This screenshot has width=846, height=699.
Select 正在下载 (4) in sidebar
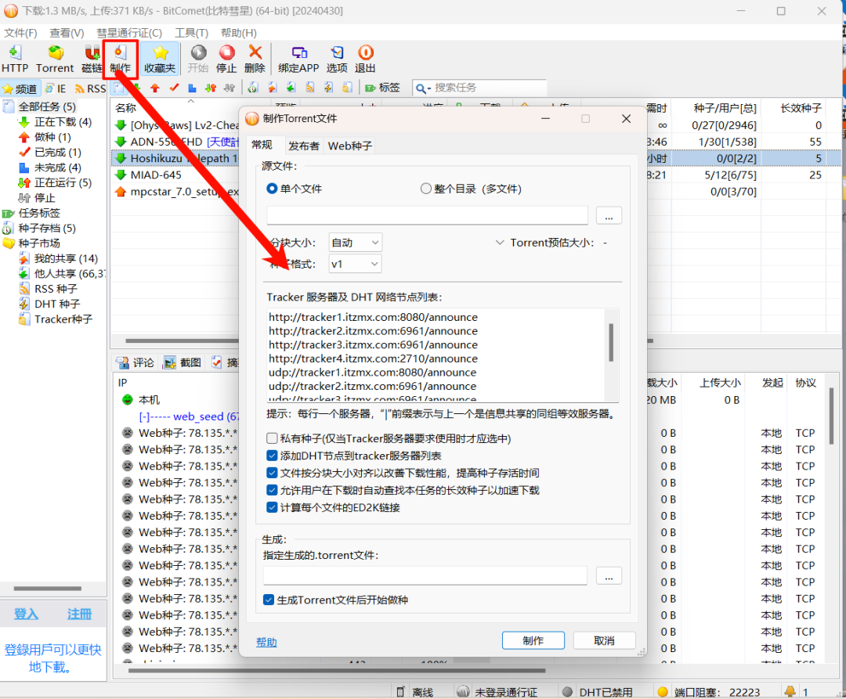click(55, 122)
